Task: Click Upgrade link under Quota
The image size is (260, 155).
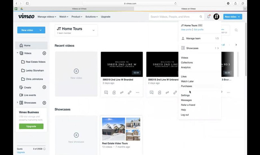Action: (21, 152)
